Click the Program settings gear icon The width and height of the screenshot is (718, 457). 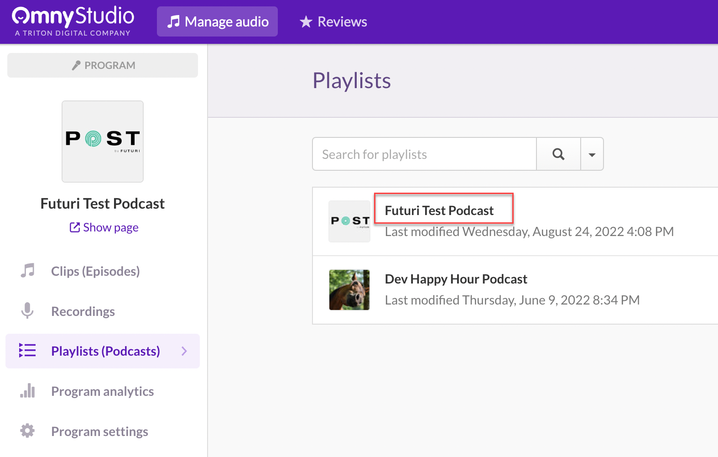[x=27, y=431]
